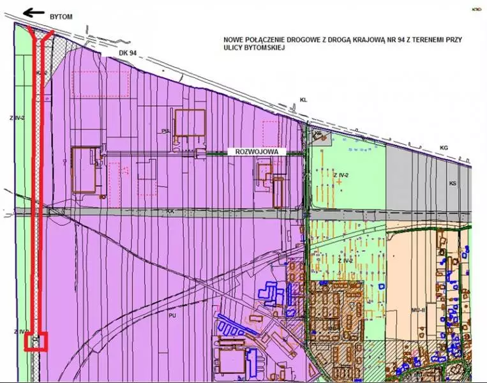The height and width of the screenshot is (383, 487).
Task: Click the KS label in grey zone
Action: point(453,183)
